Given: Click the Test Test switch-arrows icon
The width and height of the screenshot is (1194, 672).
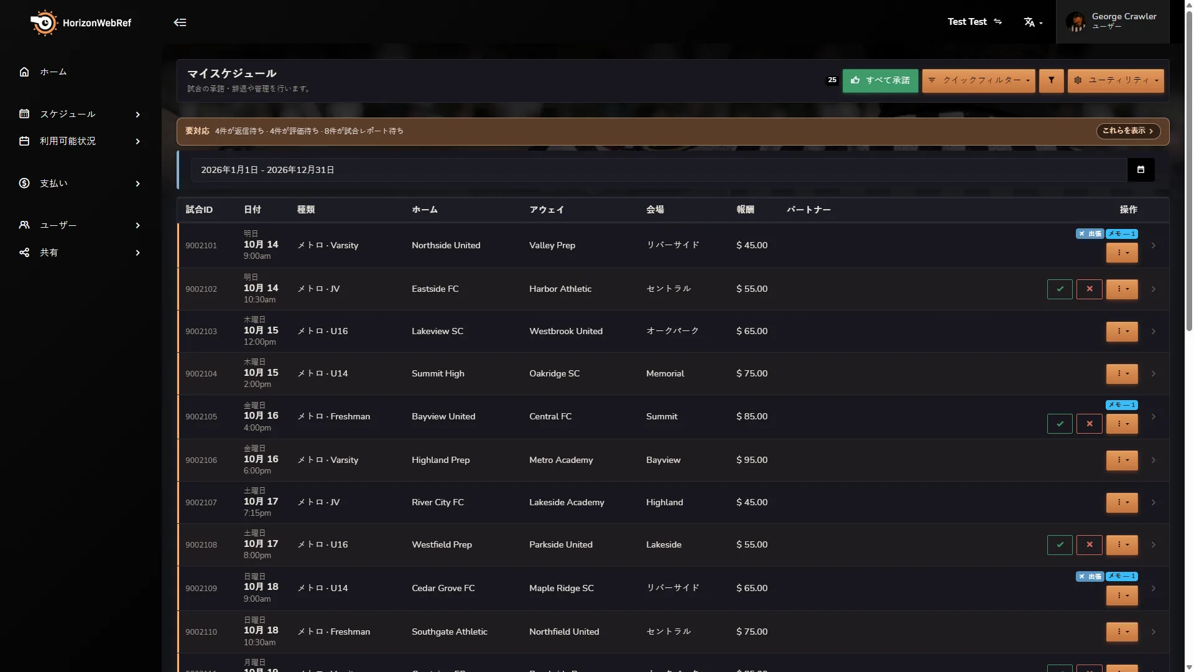Looking at the screenshot, I should 998,22.
